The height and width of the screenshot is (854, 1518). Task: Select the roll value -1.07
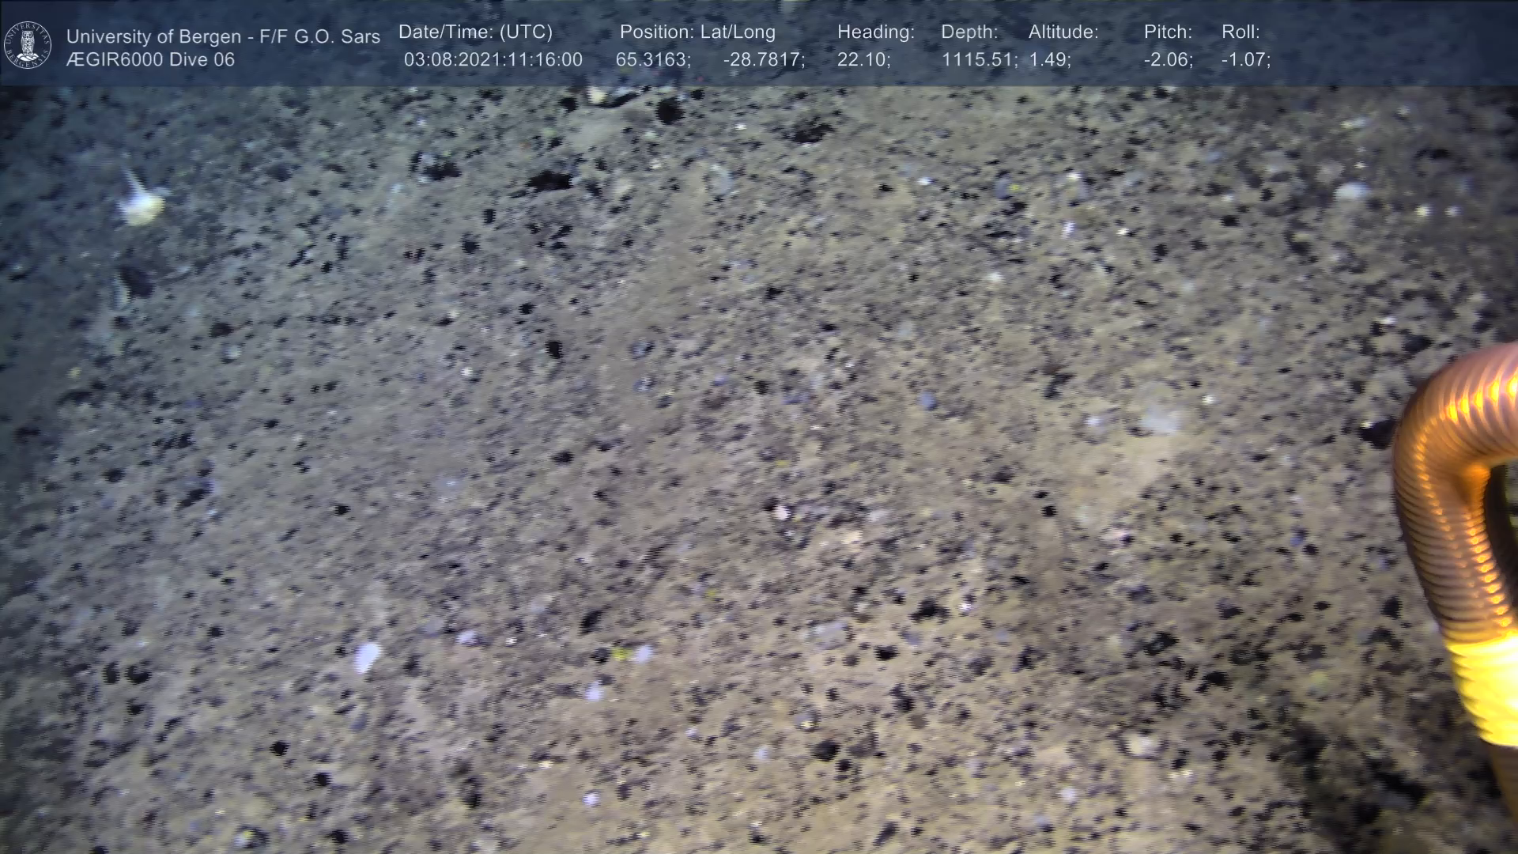pos(1245,60)
